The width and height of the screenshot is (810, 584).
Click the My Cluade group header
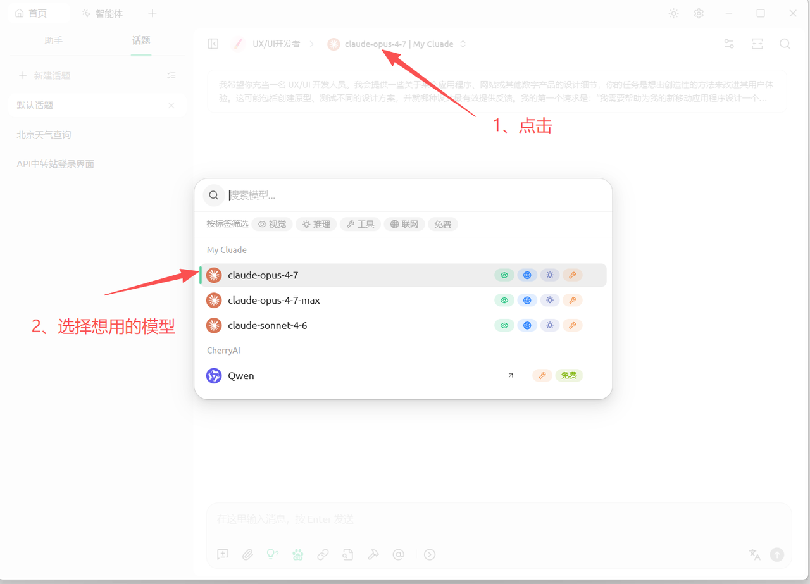(x=227, y=250)
